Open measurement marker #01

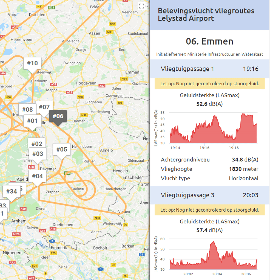click(32, 121)
